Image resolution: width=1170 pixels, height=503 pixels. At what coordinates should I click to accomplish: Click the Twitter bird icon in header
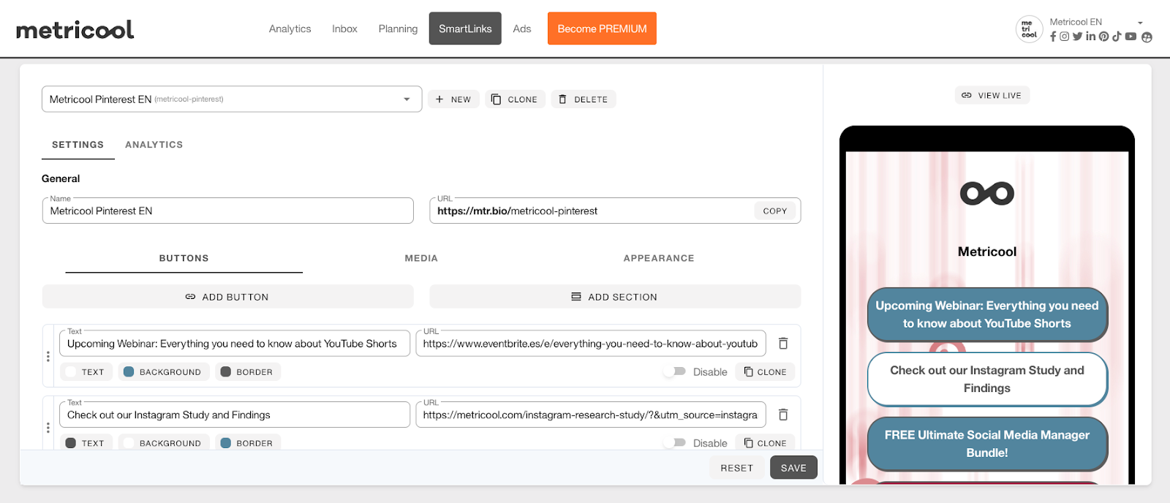point(1077,37)
